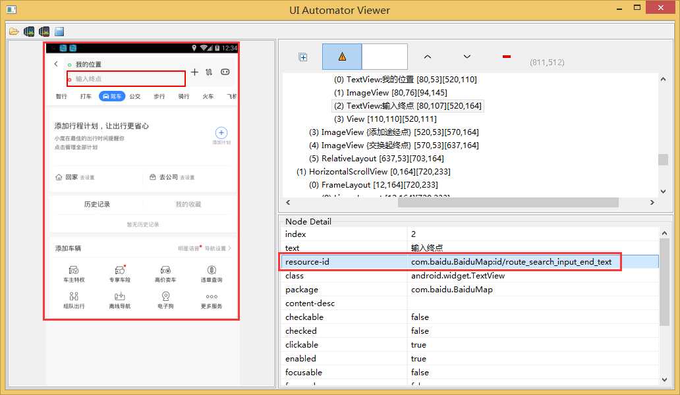Viewport: 680px width, 395px height.
Task: Tap the 明星语音 voice link
Action: 190,249
